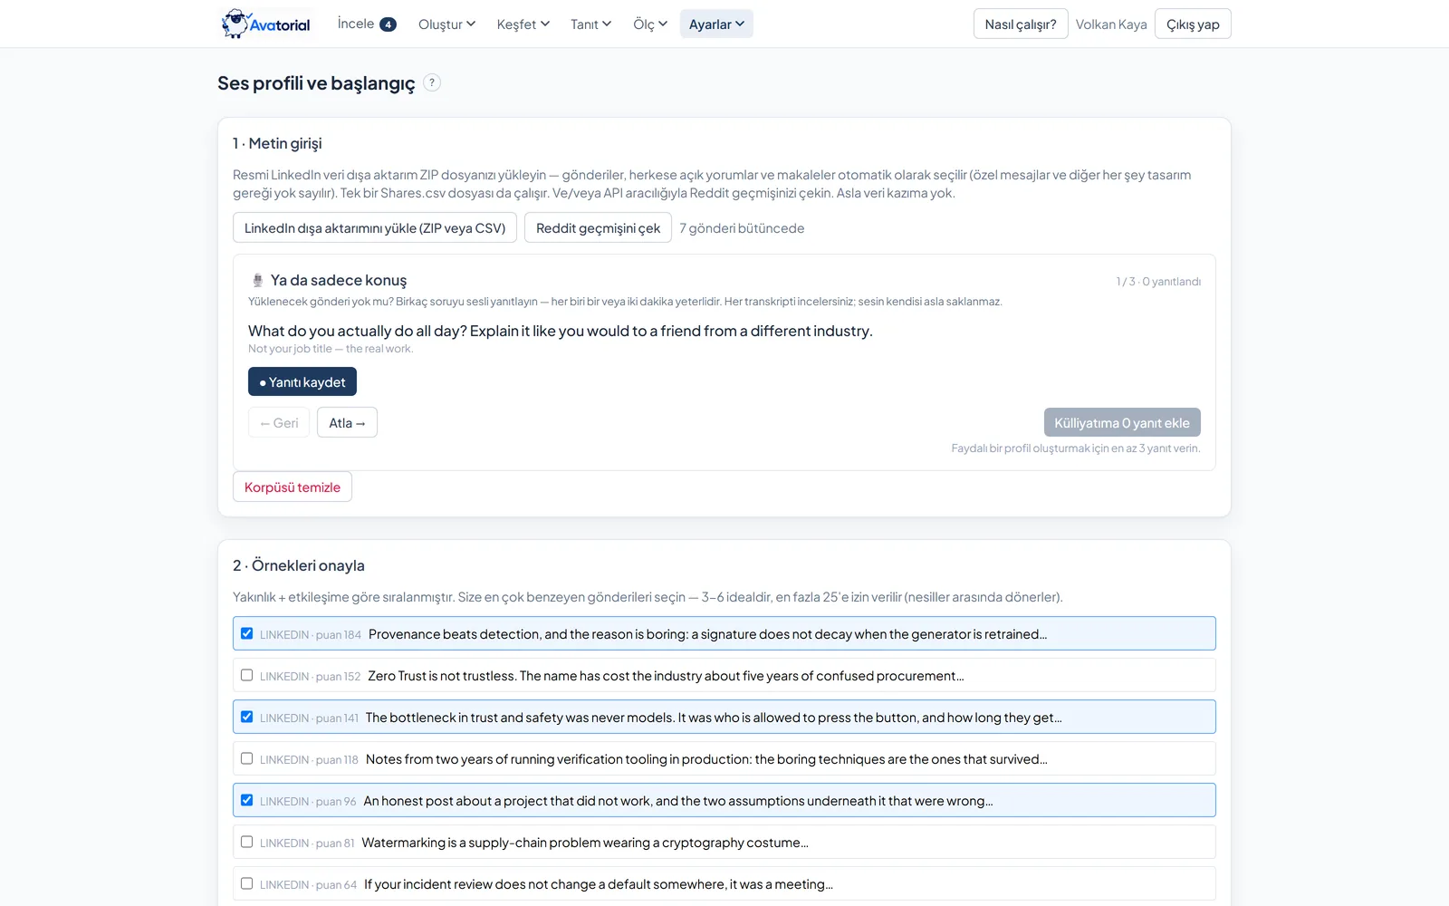
Task: Click the 'LINKEDIN · puan 64' label
Action: pyautogui.click(x=308, y=885)
